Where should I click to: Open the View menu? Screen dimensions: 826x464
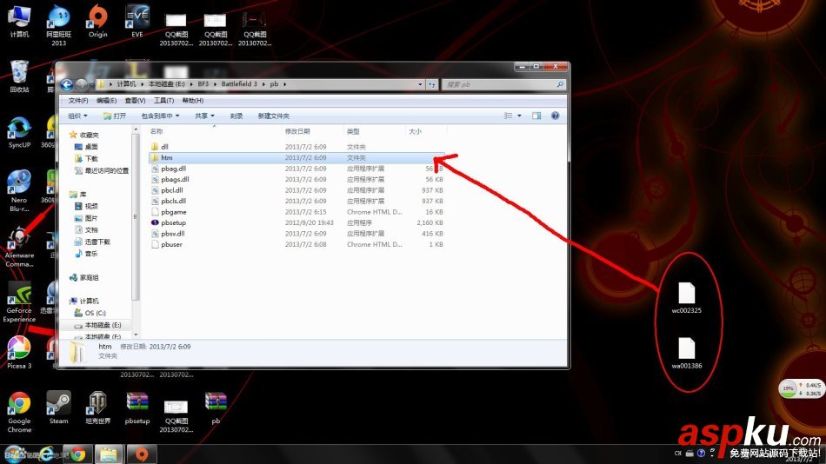tap(135, 101)
